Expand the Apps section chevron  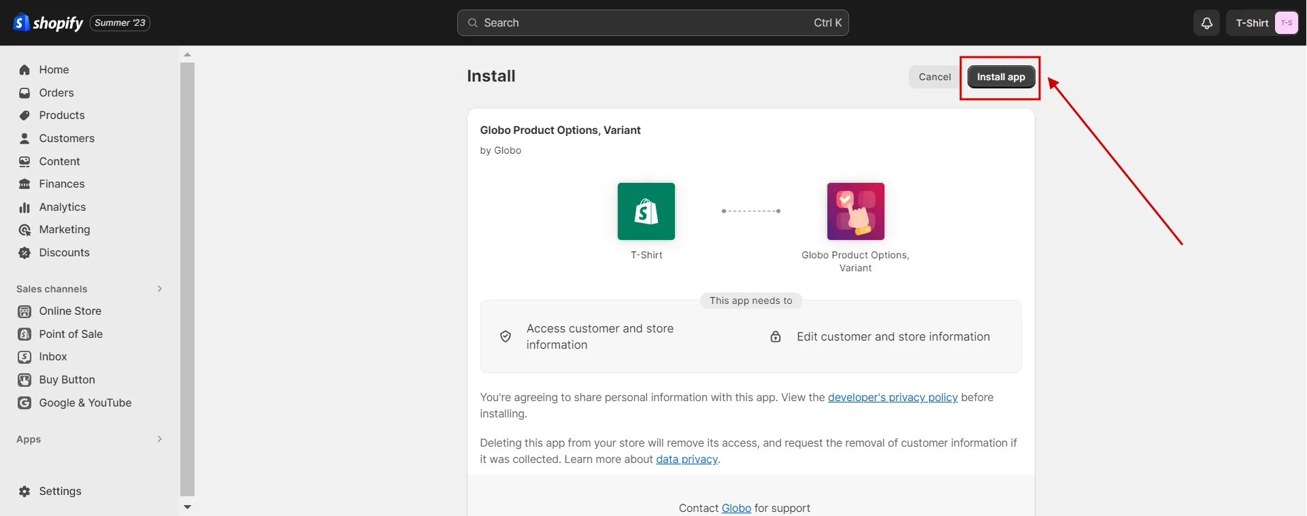(160, 439)
